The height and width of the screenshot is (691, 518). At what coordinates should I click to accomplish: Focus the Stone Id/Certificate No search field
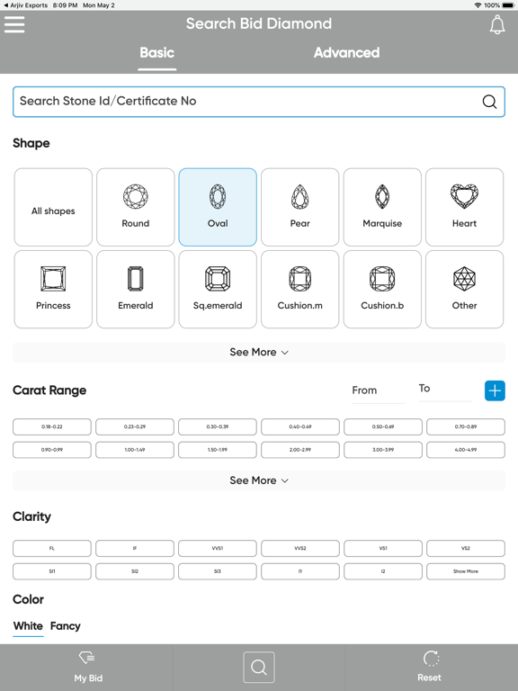pyautogui.click(x=259, y=102)
